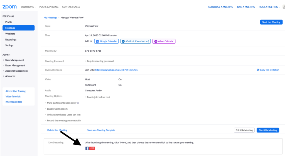The image size is (285, 158).
Task: Expand Room Management in the sidebar
Action: [15, 66]
